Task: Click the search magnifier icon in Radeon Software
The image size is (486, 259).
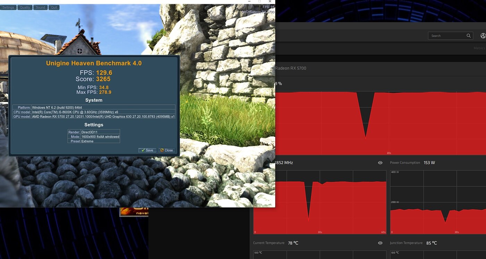Action: [x=469, y=36]
